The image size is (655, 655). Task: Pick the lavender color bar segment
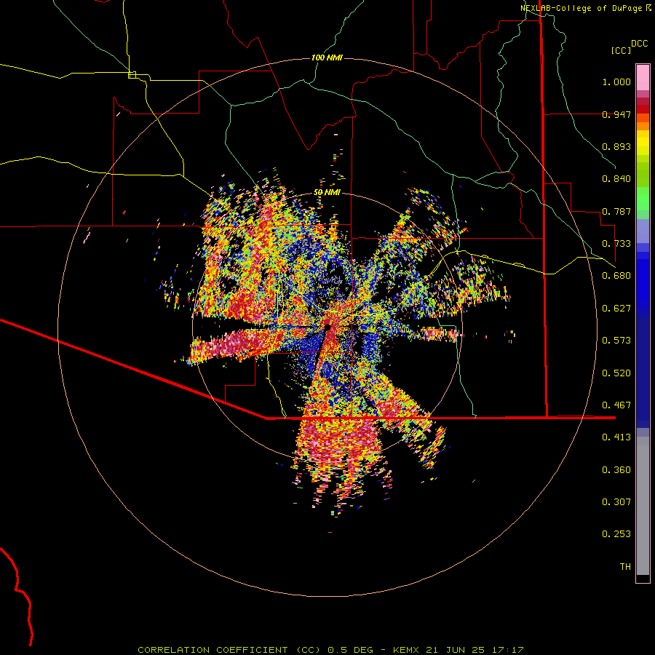[x=643, y=231]
